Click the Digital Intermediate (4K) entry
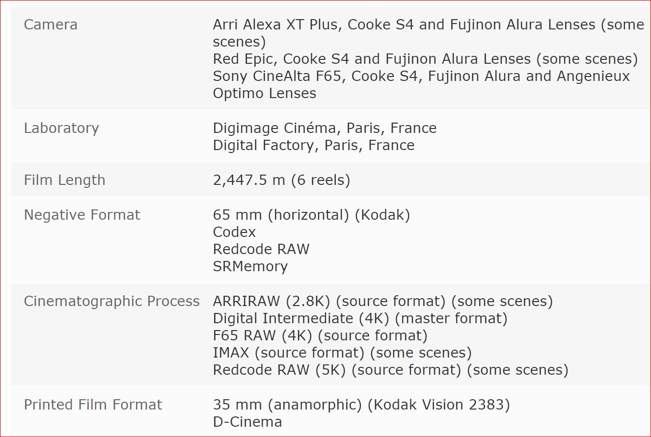The image size is (651, 437). 360,318
